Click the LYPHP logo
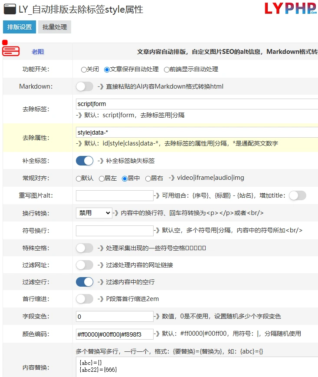Viewport: 318px width, 377px height. click(291, 8)
